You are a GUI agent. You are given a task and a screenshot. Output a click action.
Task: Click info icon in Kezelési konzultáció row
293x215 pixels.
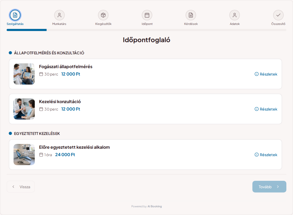click(x=257, y=109)
